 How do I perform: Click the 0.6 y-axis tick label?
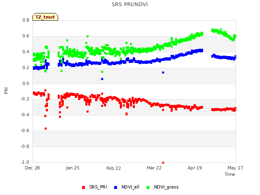click(x=26, y=36)
